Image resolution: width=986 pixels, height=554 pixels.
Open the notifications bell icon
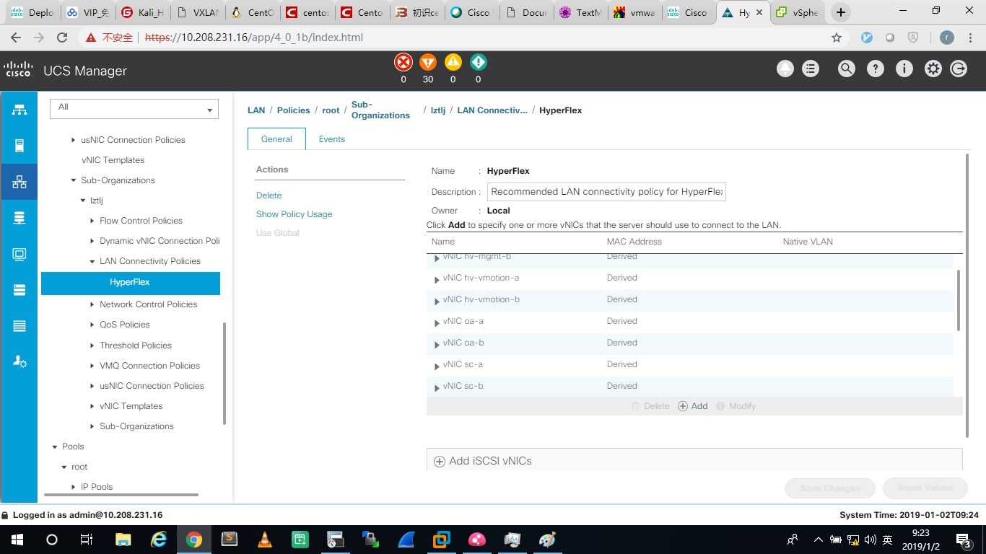coord(785,69)
